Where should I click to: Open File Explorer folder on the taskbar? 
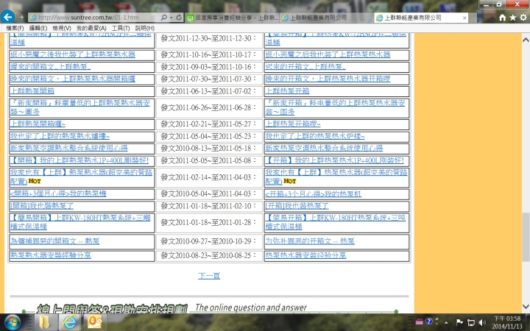(x=45, y=322)
